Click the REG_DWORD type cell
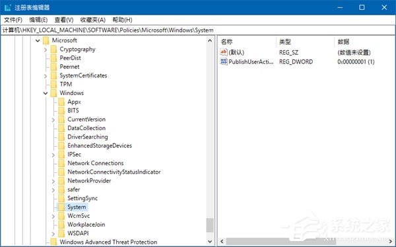This screenshot has width=396, height=247. pos(296,61)
